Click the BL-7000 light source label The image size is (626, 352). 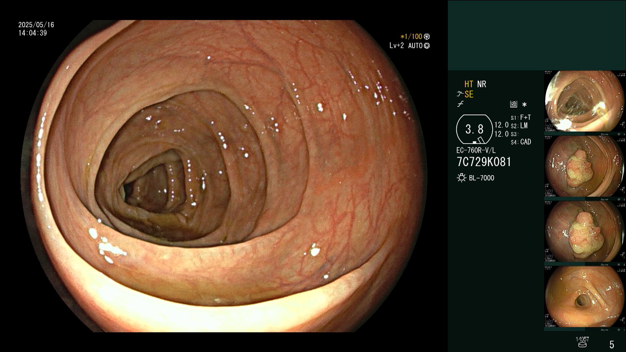[x=482, y=178]
